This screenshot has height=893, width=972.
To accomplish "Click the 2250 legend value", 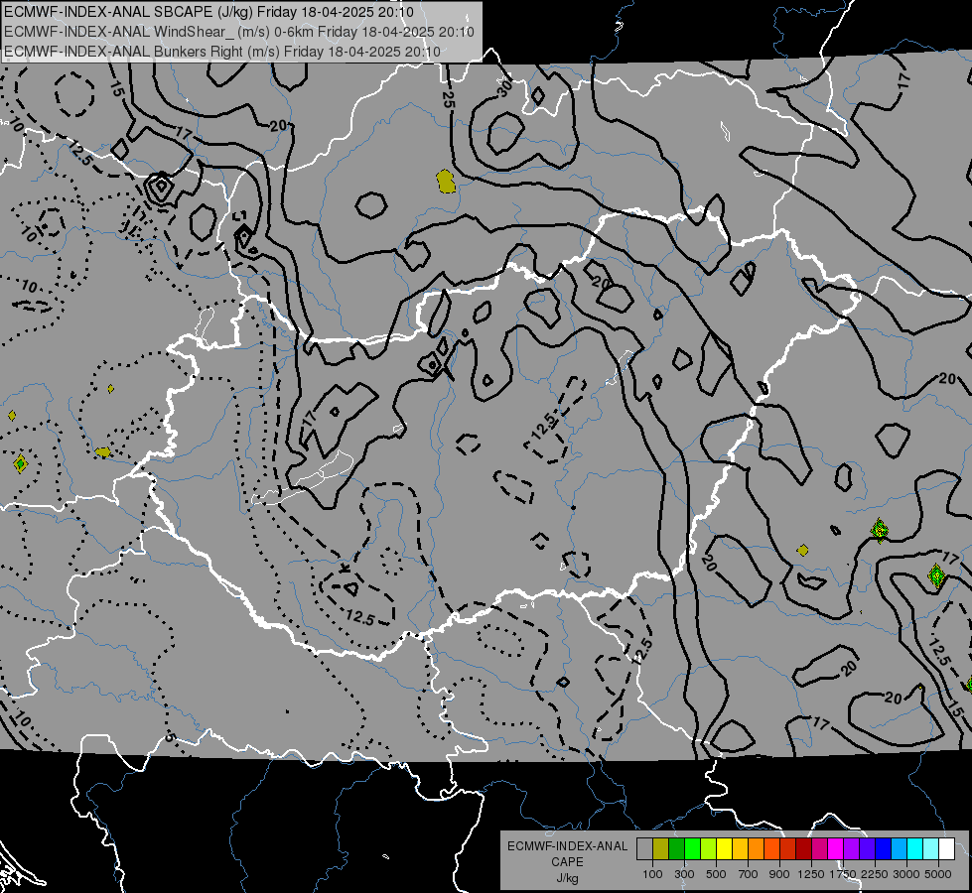I will 874,874.
